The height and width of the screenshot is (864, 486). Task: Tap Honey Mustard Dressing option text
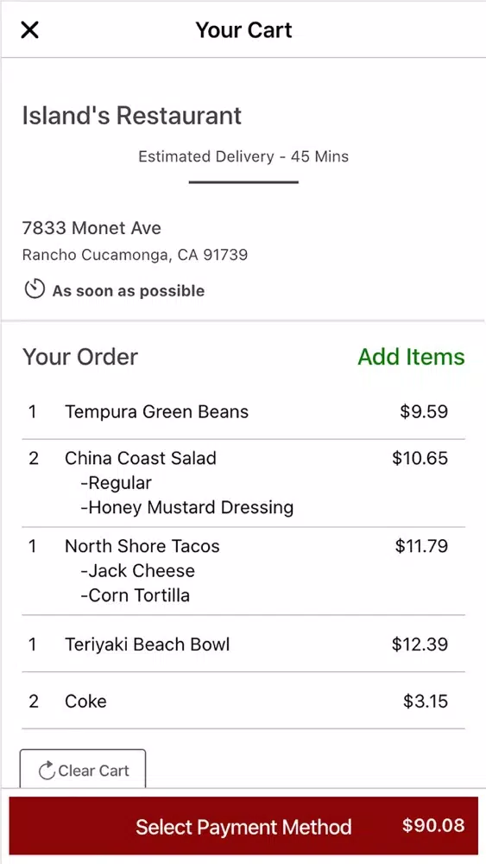pos(187,507)
